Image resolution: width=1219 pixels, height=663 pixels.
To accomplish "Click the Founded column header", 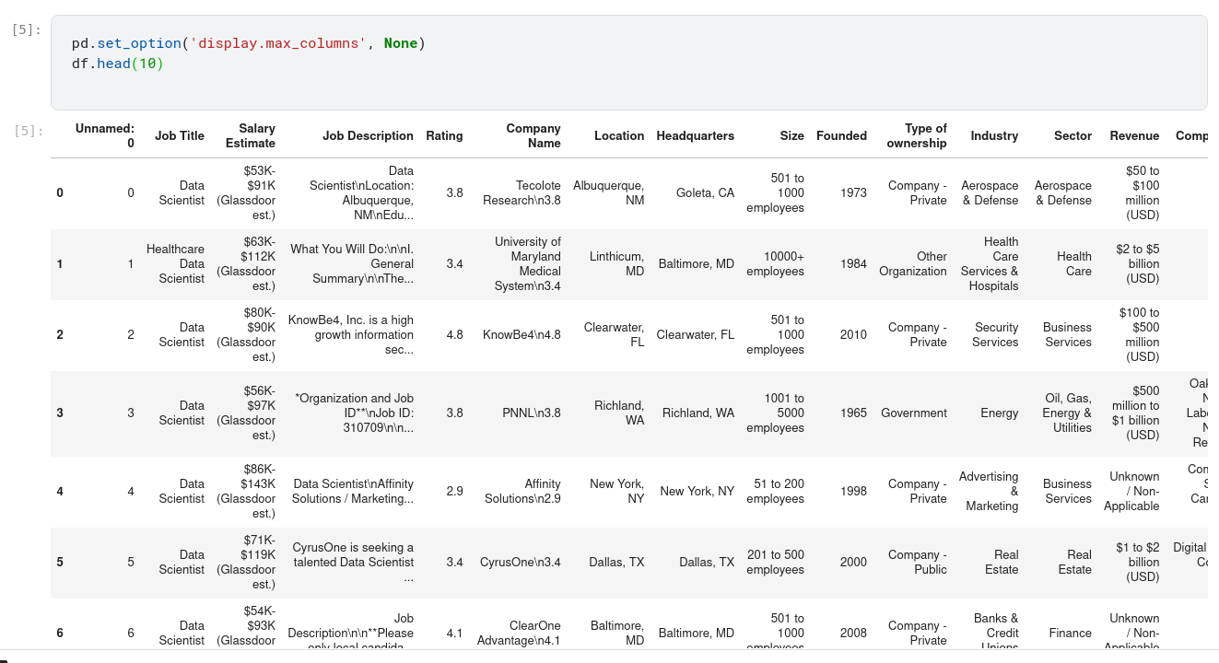I will point(841,135).
